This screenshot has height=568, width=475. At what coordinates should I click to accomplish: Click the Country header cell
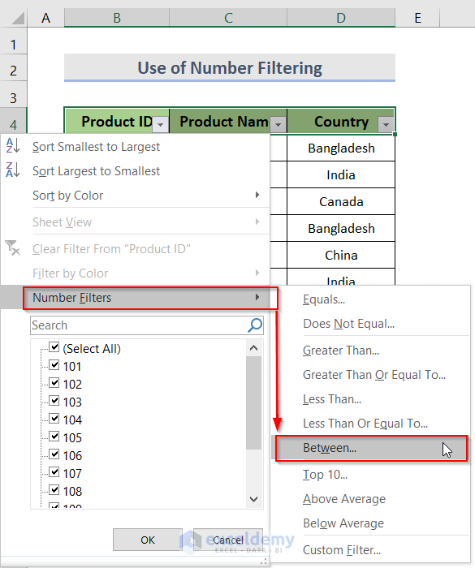341,122
